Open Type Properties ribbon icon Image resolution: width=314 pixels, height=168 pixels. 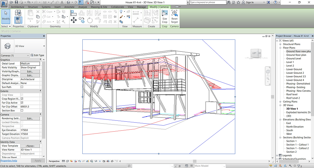point(18,13)
